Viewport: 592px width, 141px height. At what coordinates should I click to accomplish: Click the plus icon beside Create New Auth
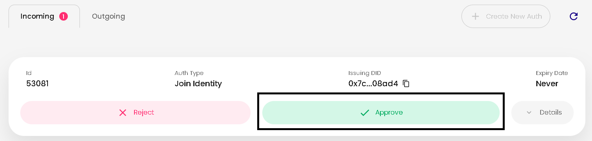[x=475, y=16]
